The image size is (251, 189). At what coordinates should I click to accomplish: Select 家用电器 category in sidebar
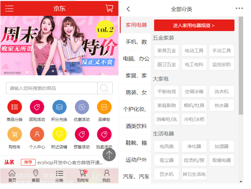136,25
